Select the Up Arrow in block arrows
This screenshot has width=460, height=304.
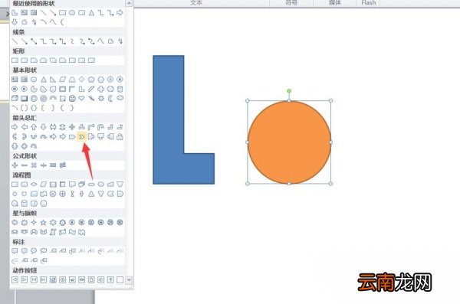point(34,127)
